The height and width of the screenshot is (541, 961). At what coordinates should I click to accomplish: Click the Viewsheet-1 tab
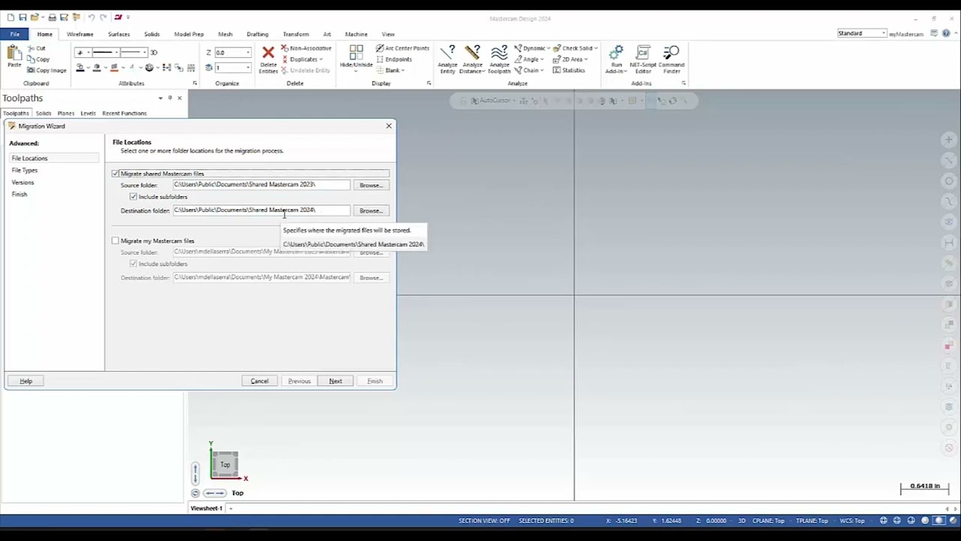point(206,509)
